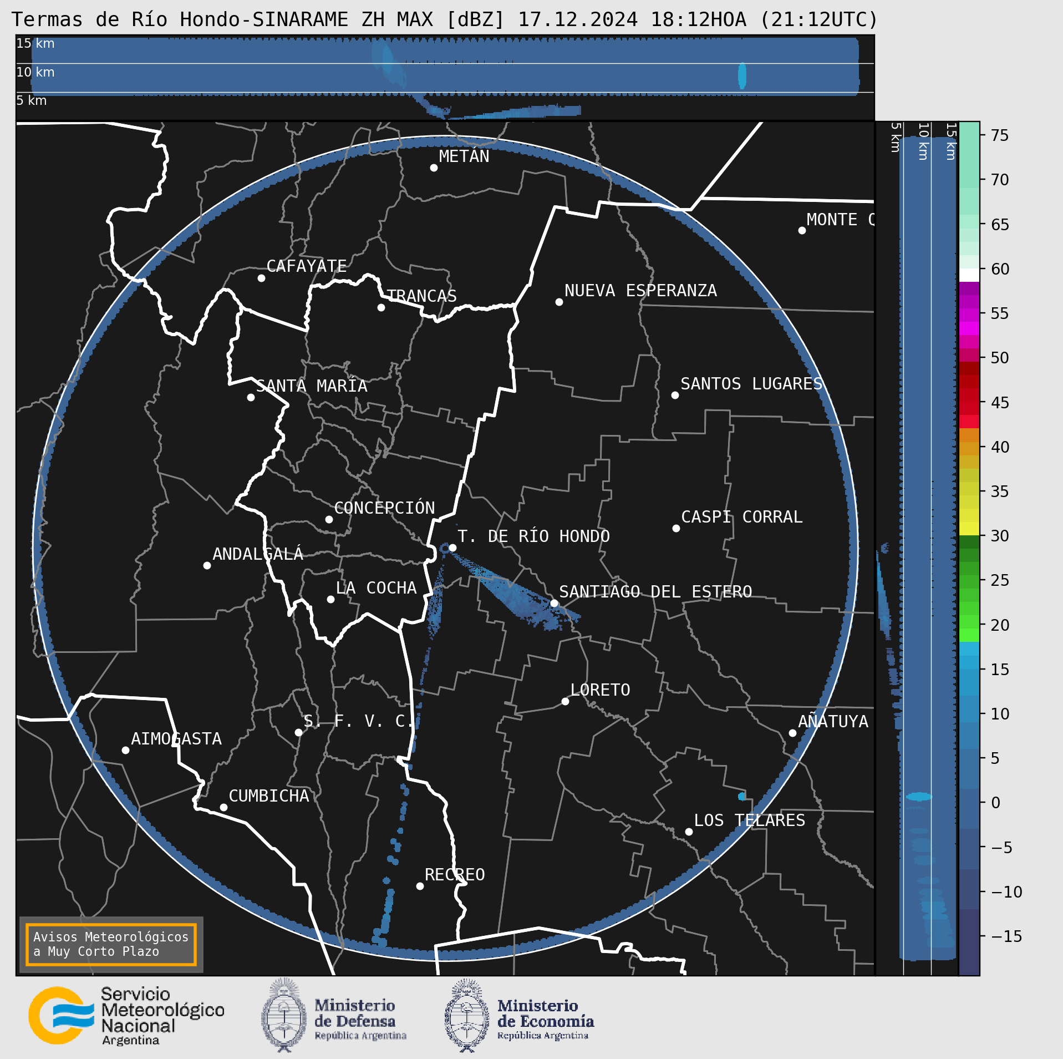Click the Ministerio de Defensa emblem
This screenshot has width=1063, height=1059.
pyautogui.click(x=284, y=1015)
